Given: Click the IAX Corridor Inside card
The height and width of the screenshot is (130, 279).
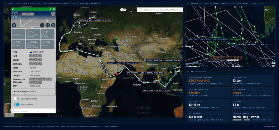Looking at the screenshot, I should click(x=252, y=93).
